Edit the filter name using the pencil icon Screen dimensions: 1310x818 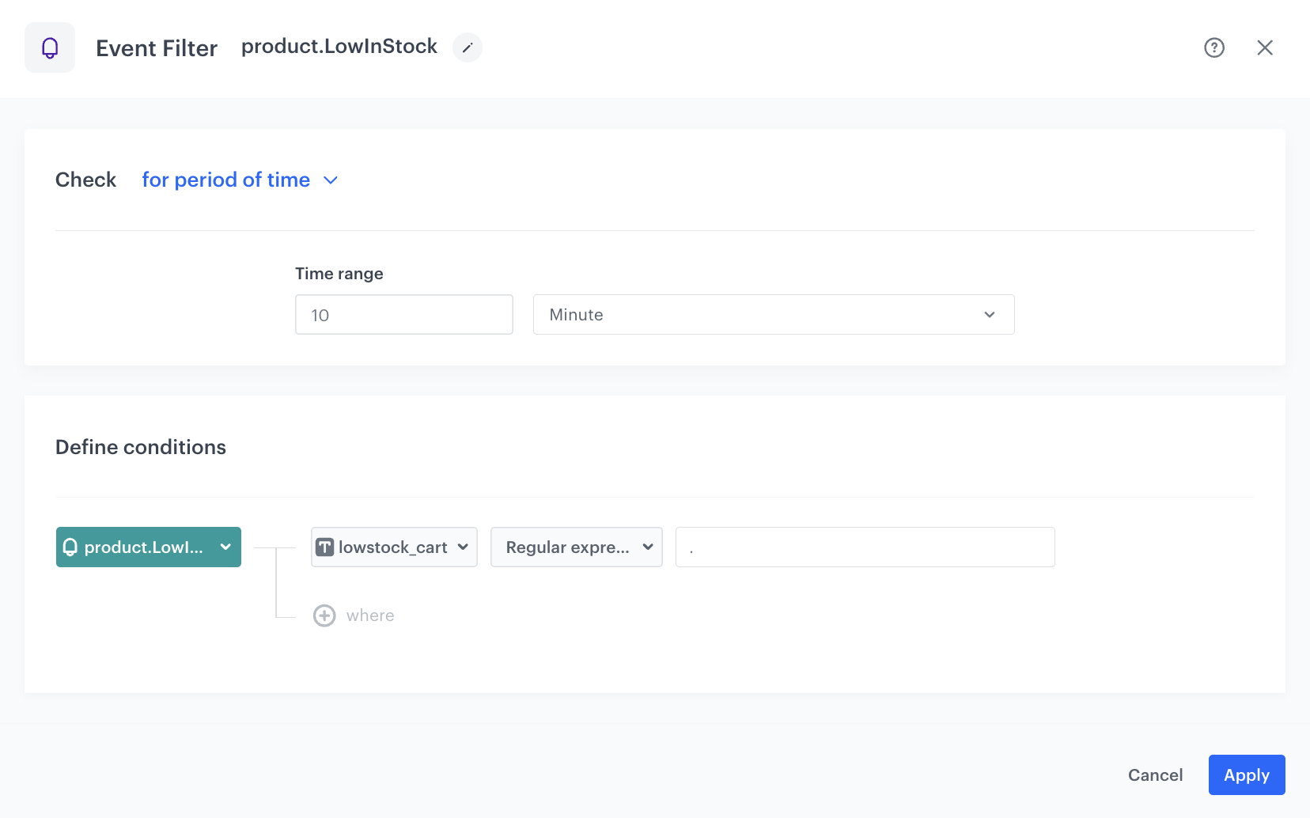click(x=467, y=47)
